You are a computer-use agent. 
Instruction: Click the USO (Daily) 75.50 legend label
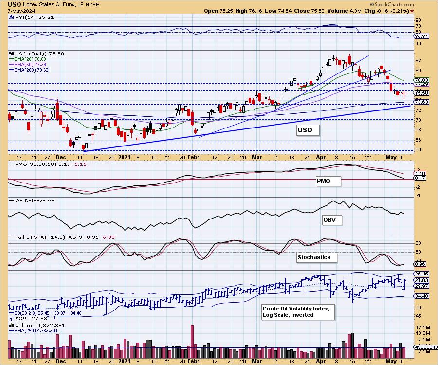click(39, 54)
